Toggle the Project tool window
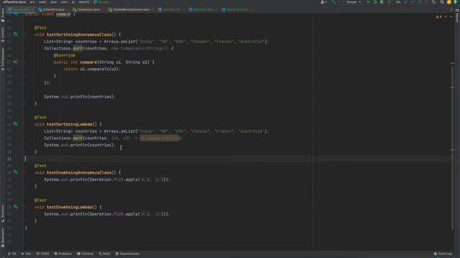The height and width of the screenshot is (258, 460). 3,15
